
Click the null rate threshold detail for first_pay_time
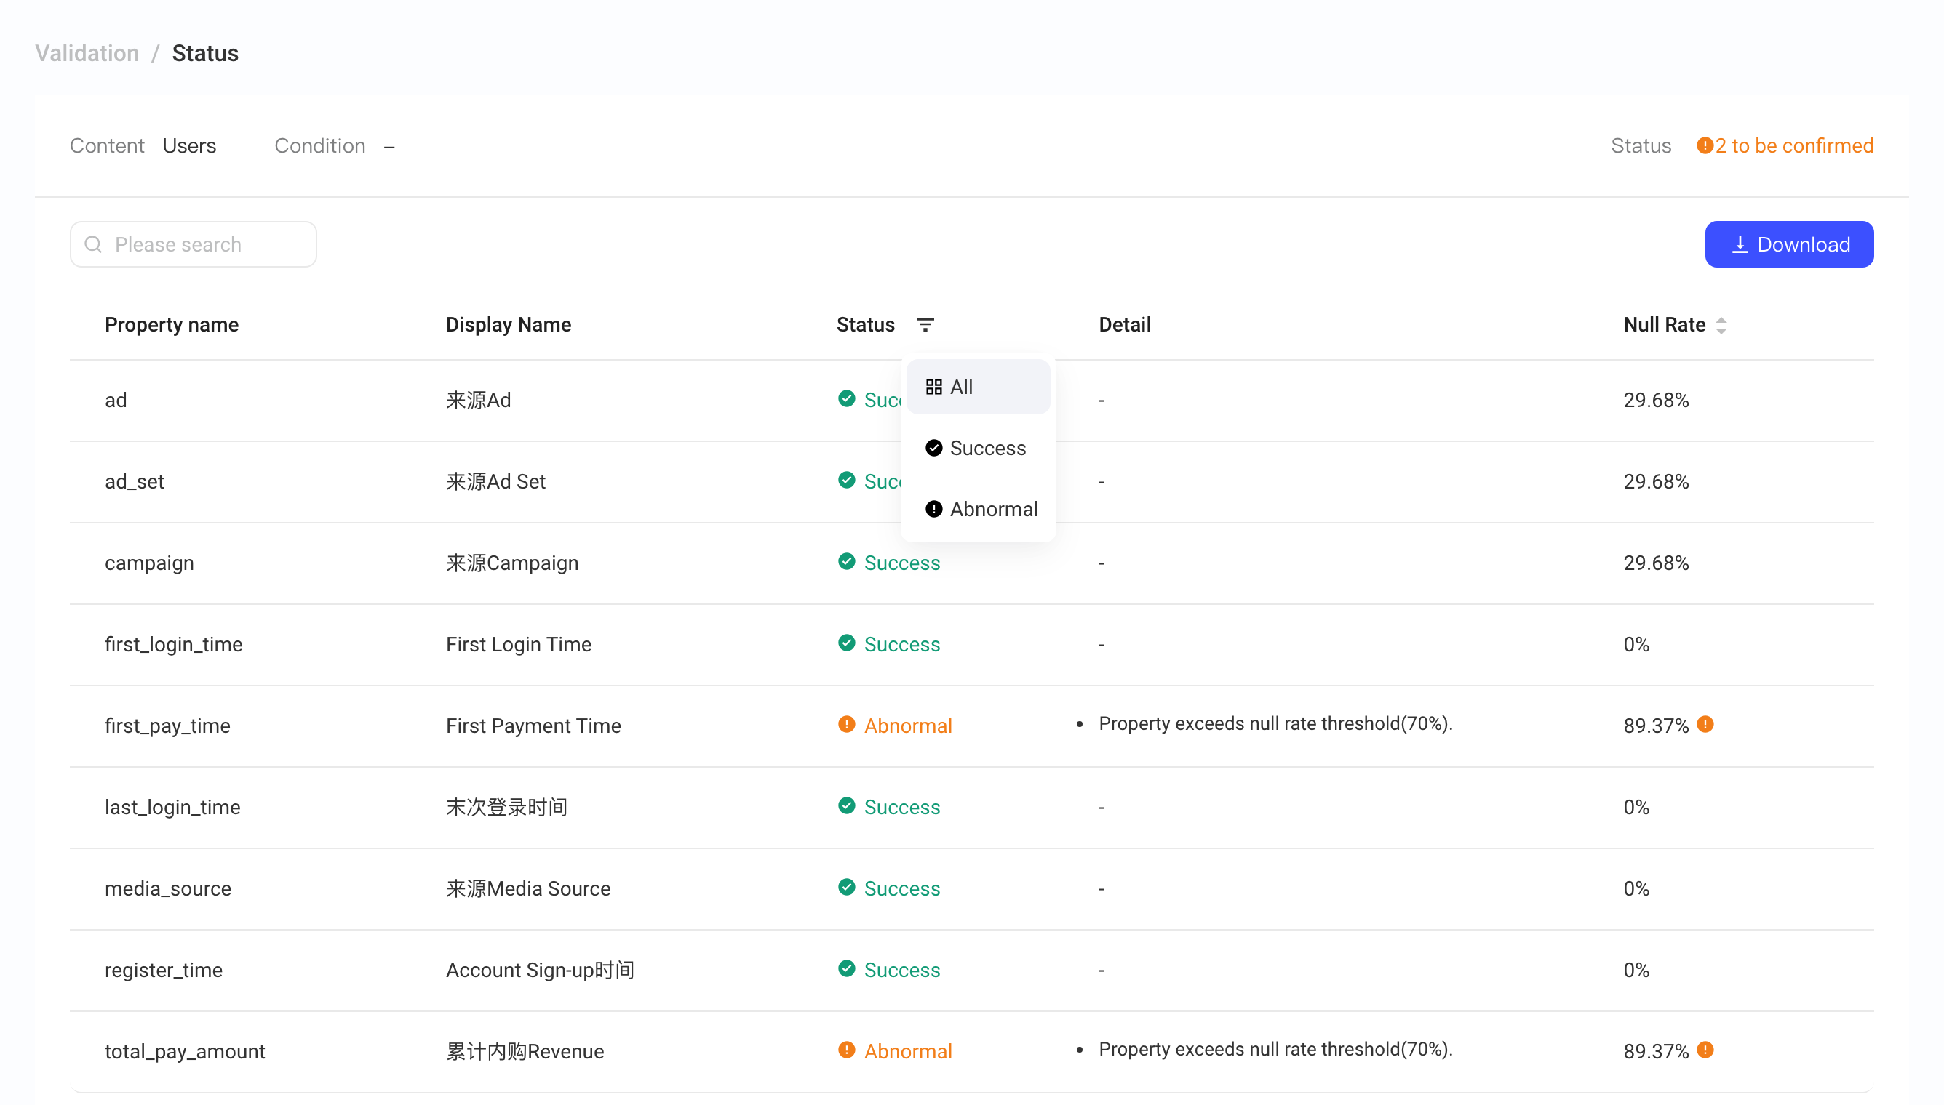[1276, 724]
